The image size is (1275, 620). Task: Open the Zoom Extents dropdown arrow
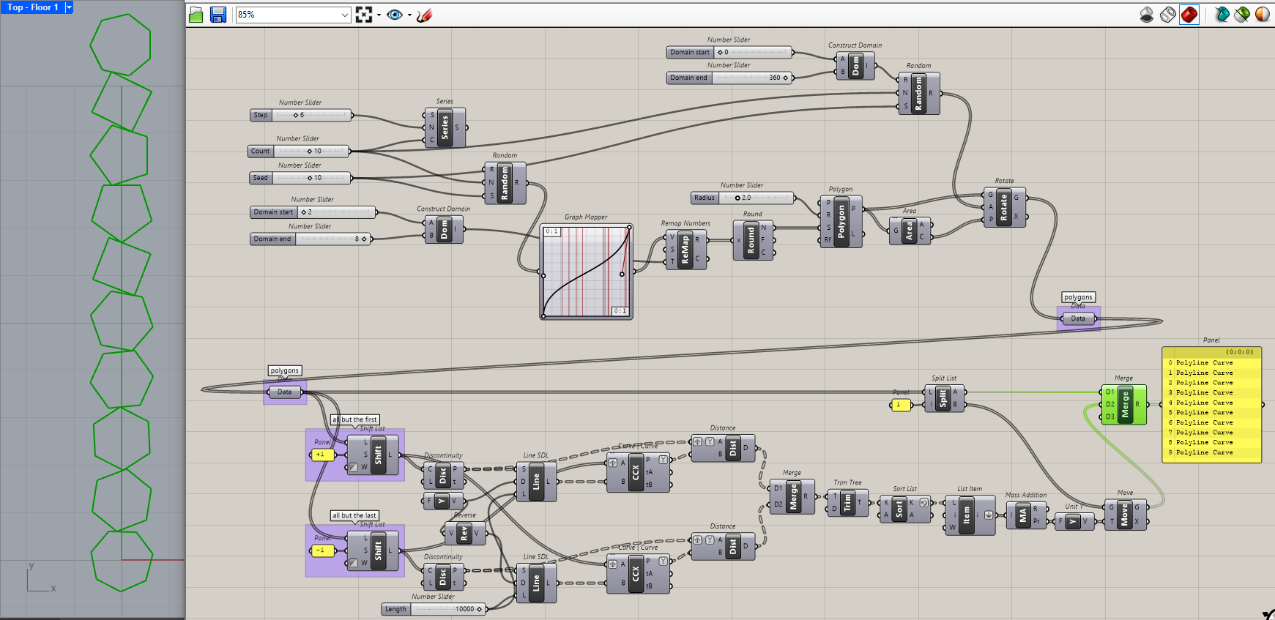coord(379,15)
